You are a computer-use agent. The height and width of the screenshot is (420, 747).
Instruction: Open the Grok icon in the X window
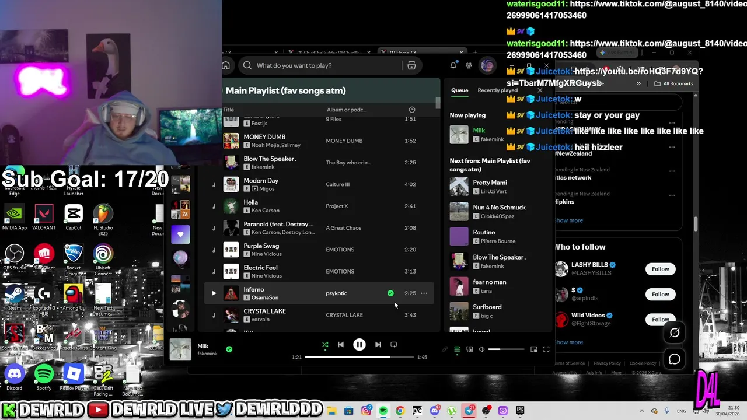(674, 332)
